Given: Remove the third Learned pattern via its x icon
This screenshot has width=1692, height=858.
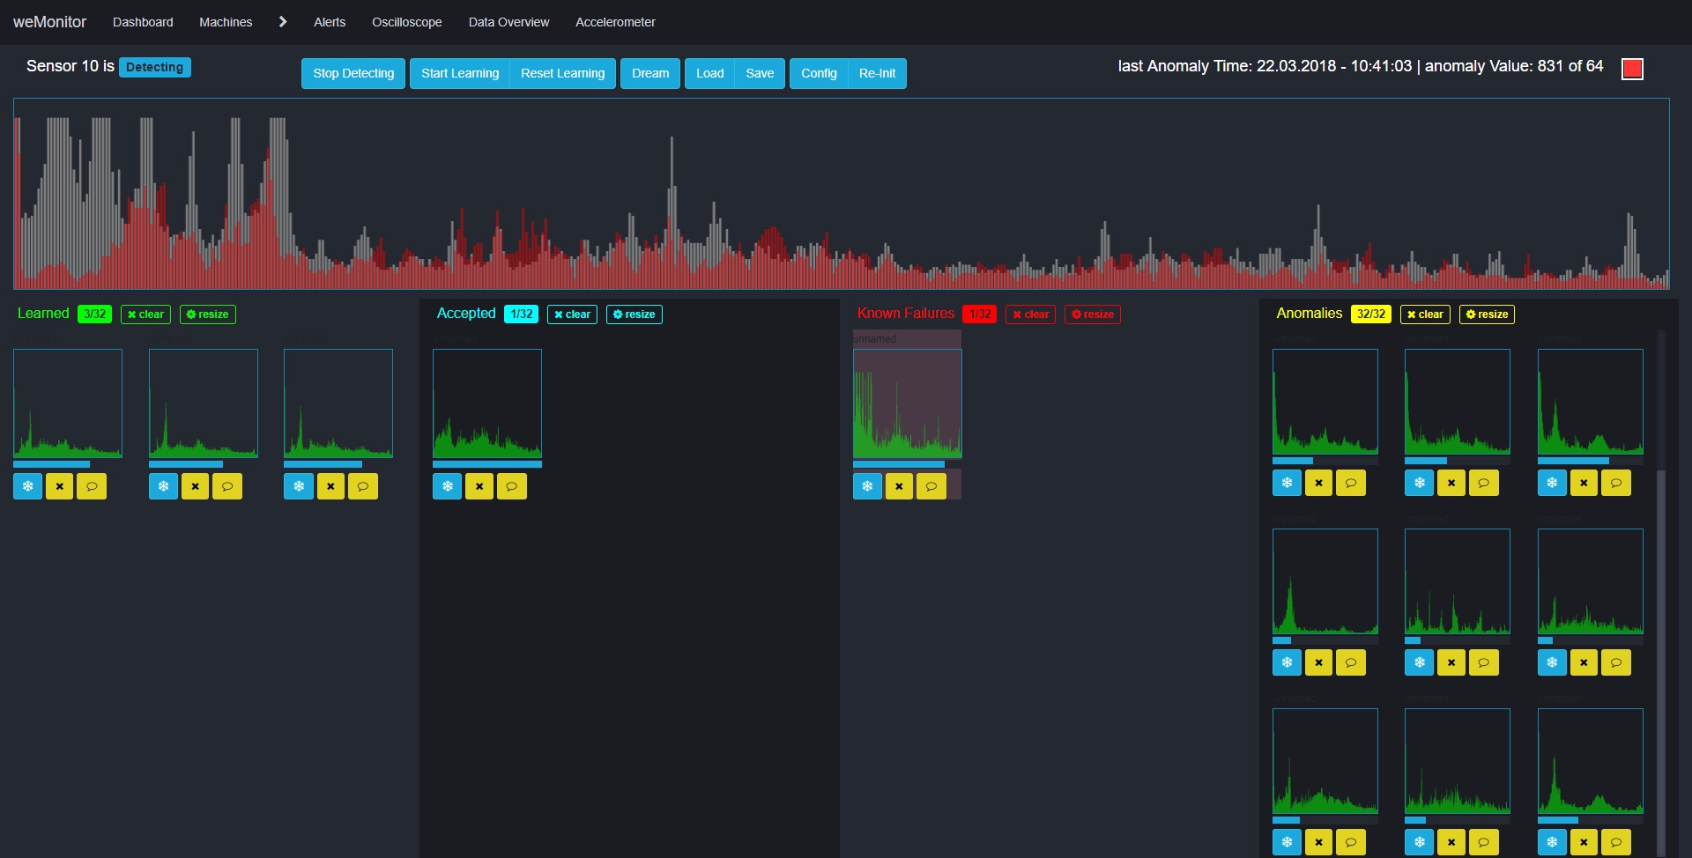Looking at the screenshot, I should coord(330,486).
